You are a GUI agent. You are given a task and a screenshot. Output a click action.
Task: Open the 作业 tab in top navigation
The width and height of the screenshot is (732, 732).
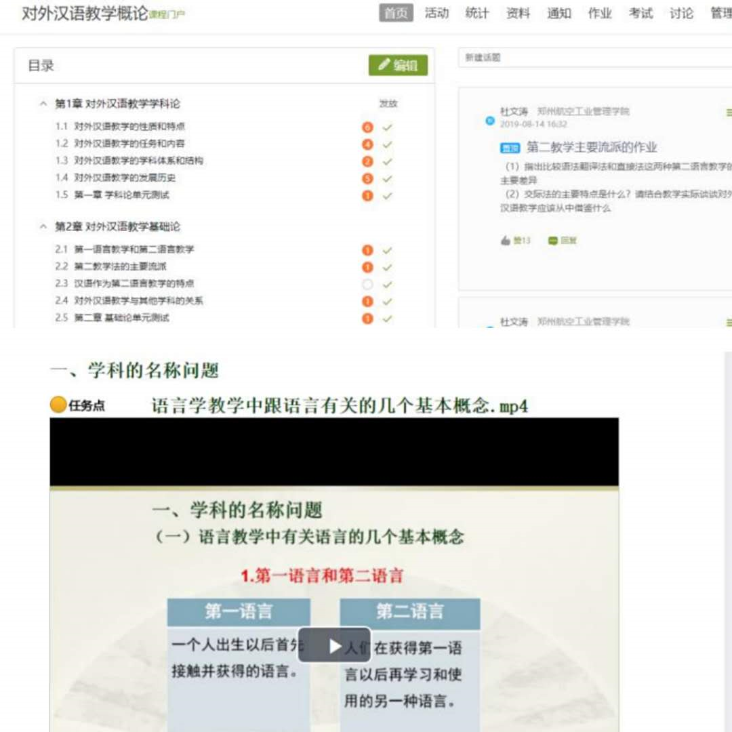(599, 13)
